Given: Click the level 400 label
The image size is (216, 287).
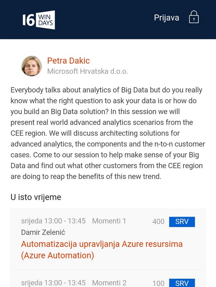Looking at the screenshot, I should pyautogui.click(x=158, y=221).
